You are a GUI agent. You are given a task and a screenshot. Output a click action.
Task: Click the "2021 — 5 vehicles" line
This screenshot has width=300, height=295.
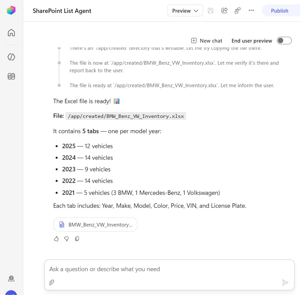pos(141,193)
